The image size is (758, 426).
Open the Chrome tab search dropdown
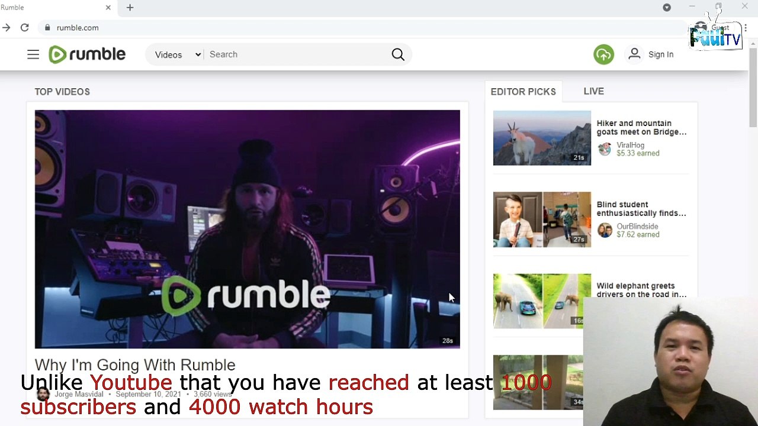point(667,8)
